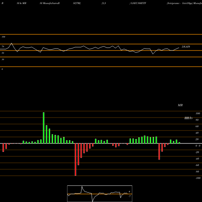Image resolution: width=202 pixels, height=202 pixels.
Task: Click the -60 label on the MR axis
Action: tap(197, 165)
